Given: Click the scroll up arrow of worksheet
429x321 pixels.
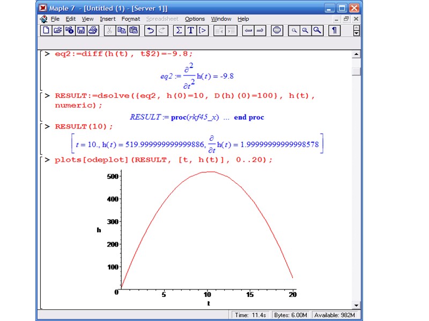Looking at the screenshot, I should [x=356, y=55].
